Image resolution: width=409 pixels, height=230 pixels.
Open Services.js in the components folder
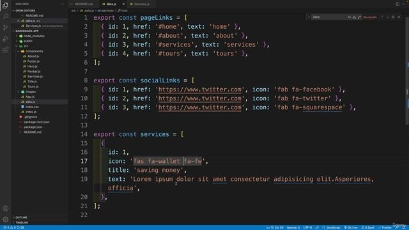(35, 77)
